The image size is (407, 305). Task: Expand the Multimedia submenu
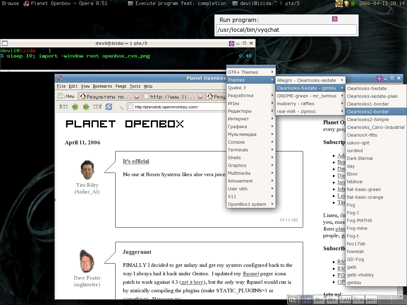pos(251,173)
